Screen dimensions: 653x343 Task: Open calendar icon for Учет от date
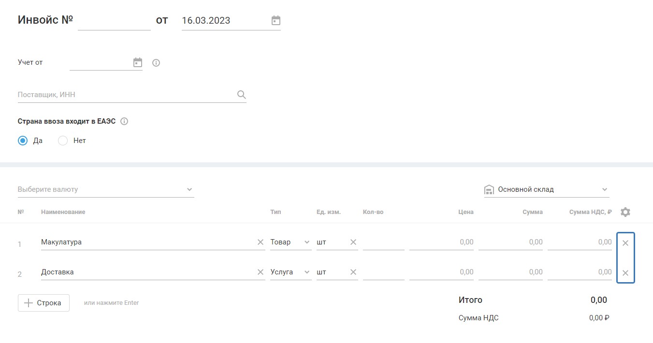tap(138, 63)
